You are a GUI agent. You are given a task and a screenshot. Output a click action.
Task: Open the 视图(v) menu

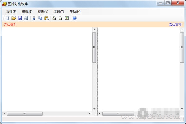click(x=43, y=11)
